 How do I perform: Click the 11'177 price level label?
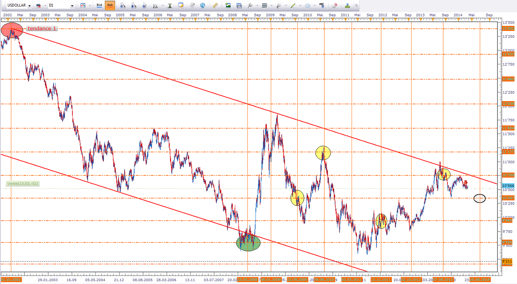click(508, 152)
